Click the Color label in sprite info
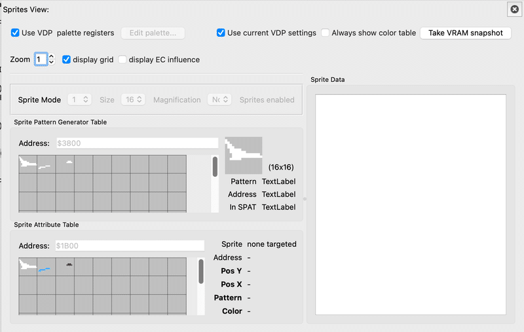 (232, 311)
